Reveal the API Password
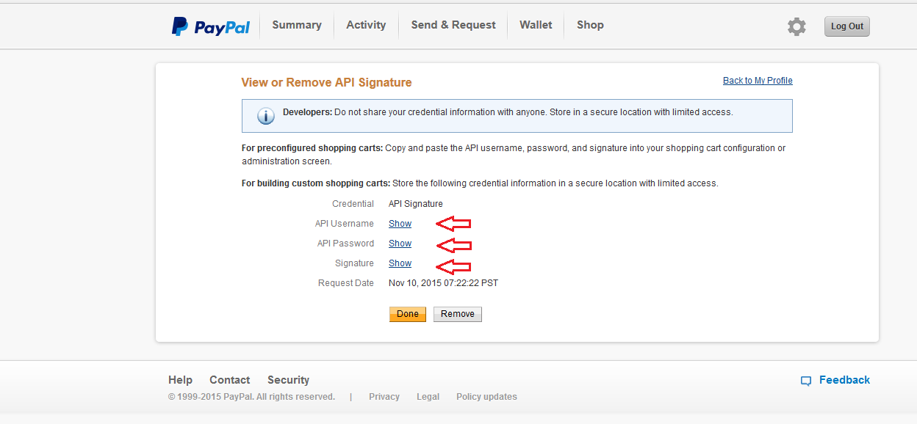Viewport: 917px width, 424px height. coord(400,244)
